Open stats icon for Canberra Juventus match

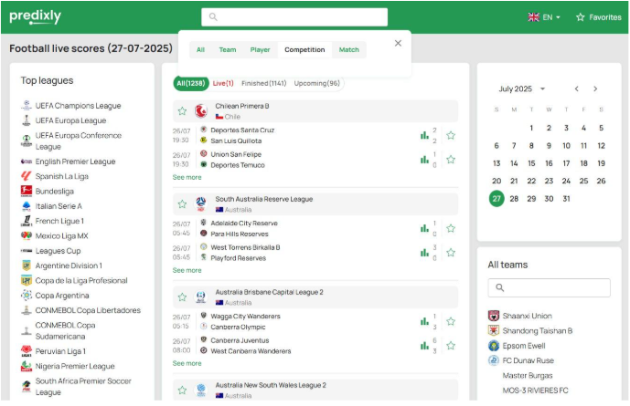(424, 346)
